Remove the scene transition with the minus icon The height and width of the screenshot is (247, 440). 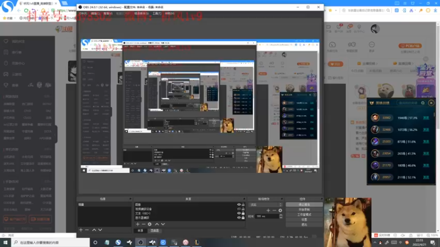coord(274,210)
